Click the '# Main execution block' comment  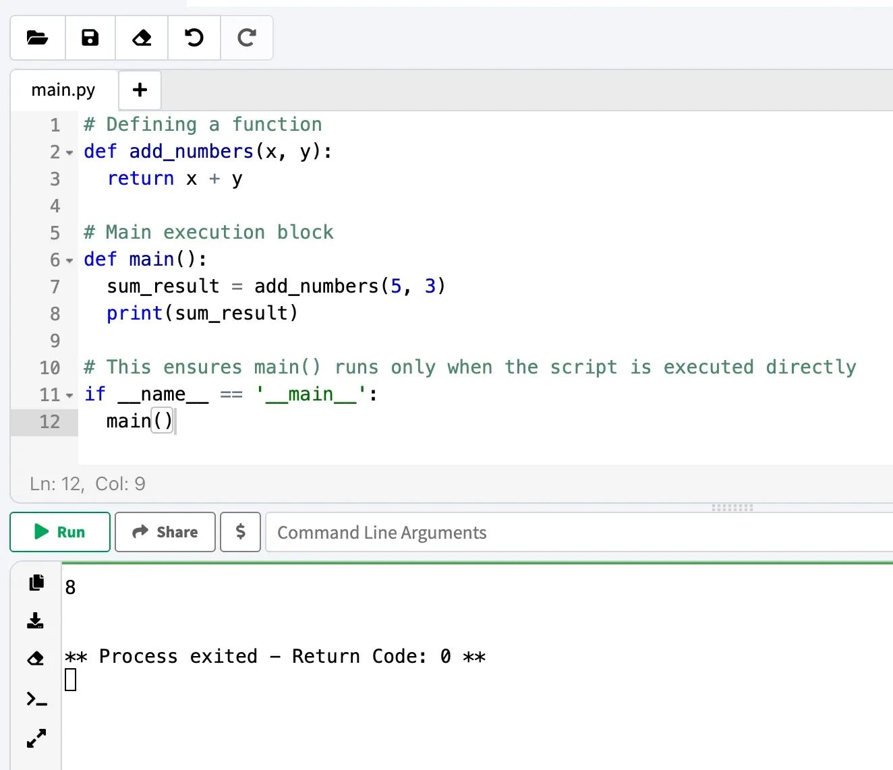[208, 233]
